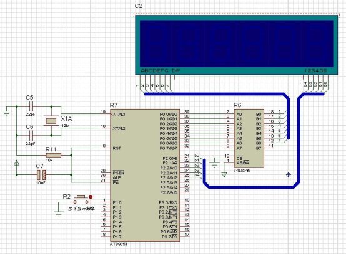Select capacitor C6 22pF
Image resolution: width=346 pixels, height=254 pixels.
[32, 136]
